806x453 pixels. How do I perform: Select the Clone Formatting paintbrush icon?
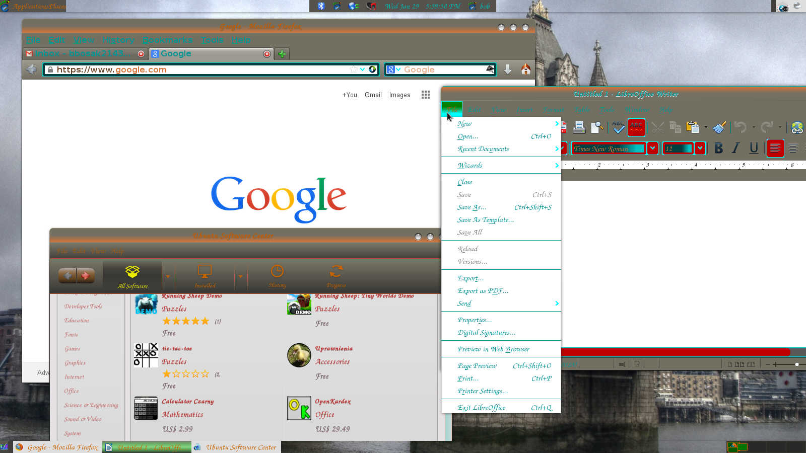[719, 127]
